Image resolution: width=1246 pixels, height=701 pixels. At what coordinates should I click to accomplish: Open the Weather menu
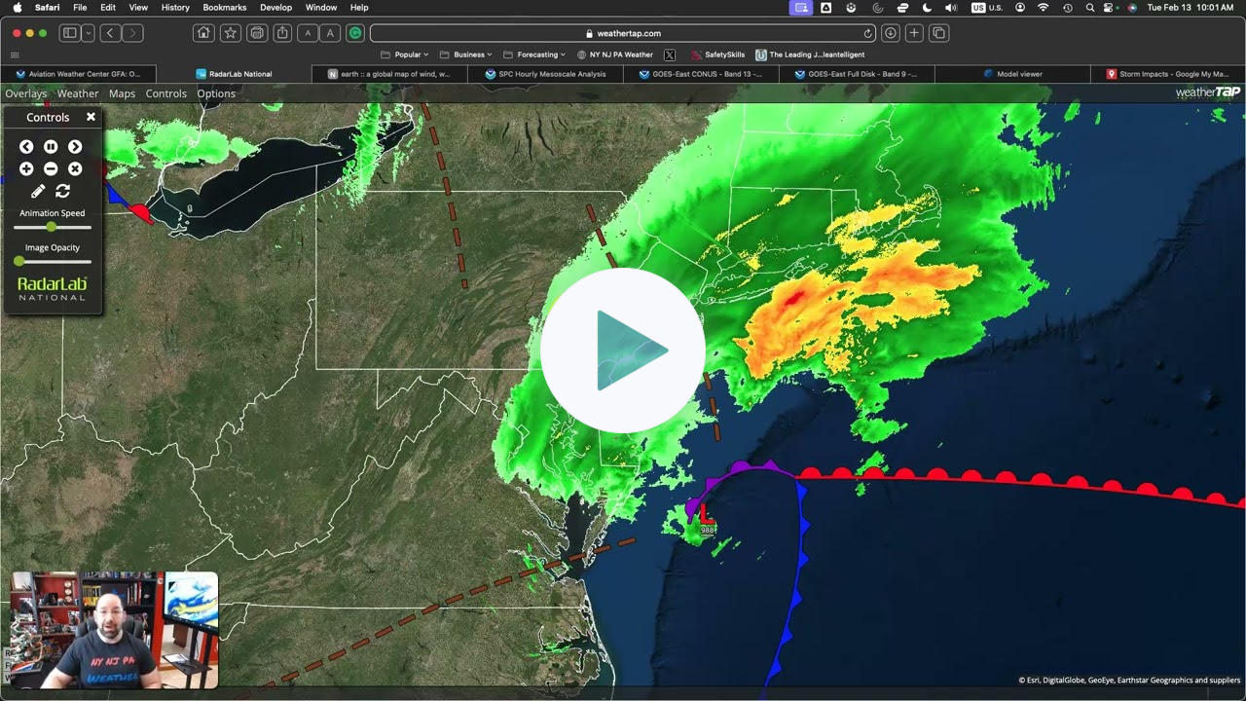[78, 93]
